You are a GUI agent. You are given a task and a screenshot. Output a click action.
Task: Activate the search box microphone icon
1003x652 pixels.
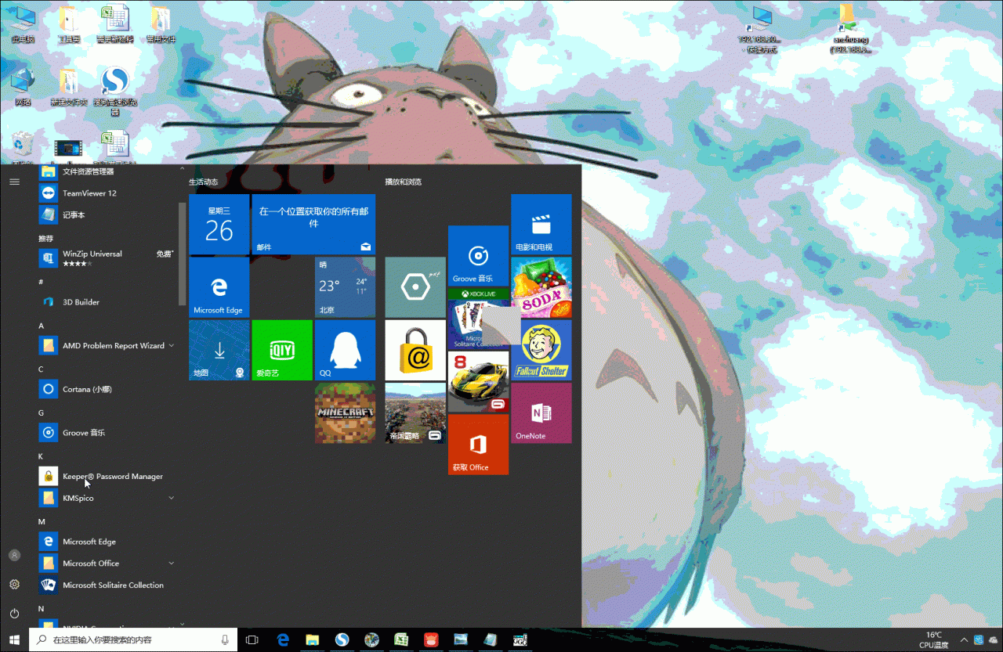click(x=225, y=639)
